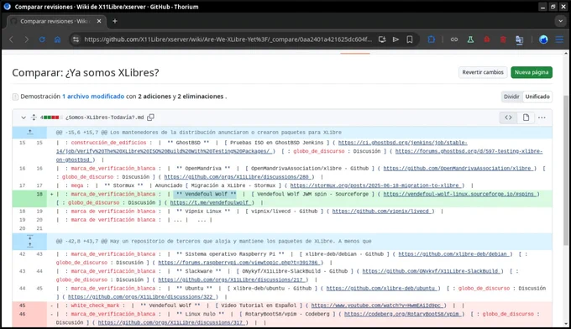This screenshot has width=571, height=329.
Task: Copy the file path ¿Somos-XLibres-Todavía?.md
Action: point(151,117)
